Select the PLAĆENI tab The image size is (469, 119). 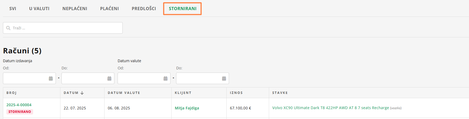[x=110, y=9]
